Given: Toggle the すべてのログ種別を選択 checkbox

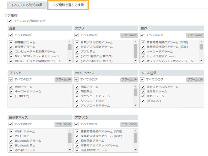Looking at the screenshot, I should pos(10,21).
